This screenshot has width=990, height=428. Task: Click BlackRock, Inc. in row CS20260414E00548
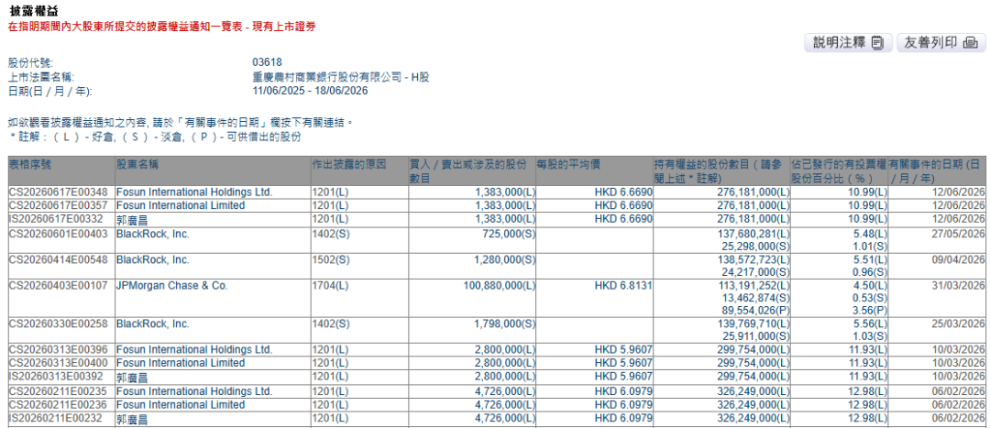[153, 260]
